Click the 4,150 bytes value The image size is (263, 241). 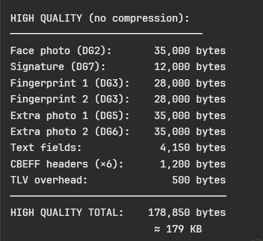(193, 148)
